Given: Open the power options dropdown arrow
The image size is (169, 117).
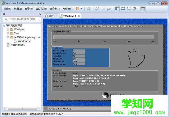Looking at the screenshot, I should pos(81,9).
